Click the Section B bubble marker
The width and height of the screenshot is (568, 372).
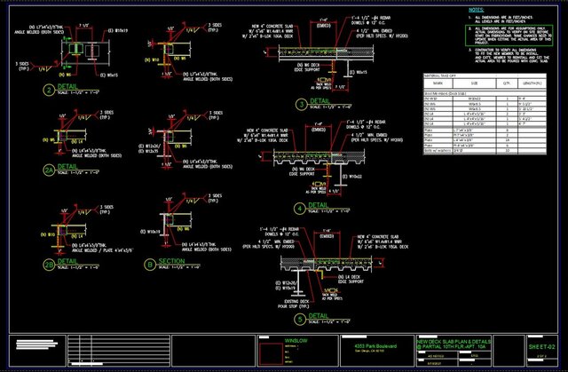pyautogui.click(x=150, y=265)
